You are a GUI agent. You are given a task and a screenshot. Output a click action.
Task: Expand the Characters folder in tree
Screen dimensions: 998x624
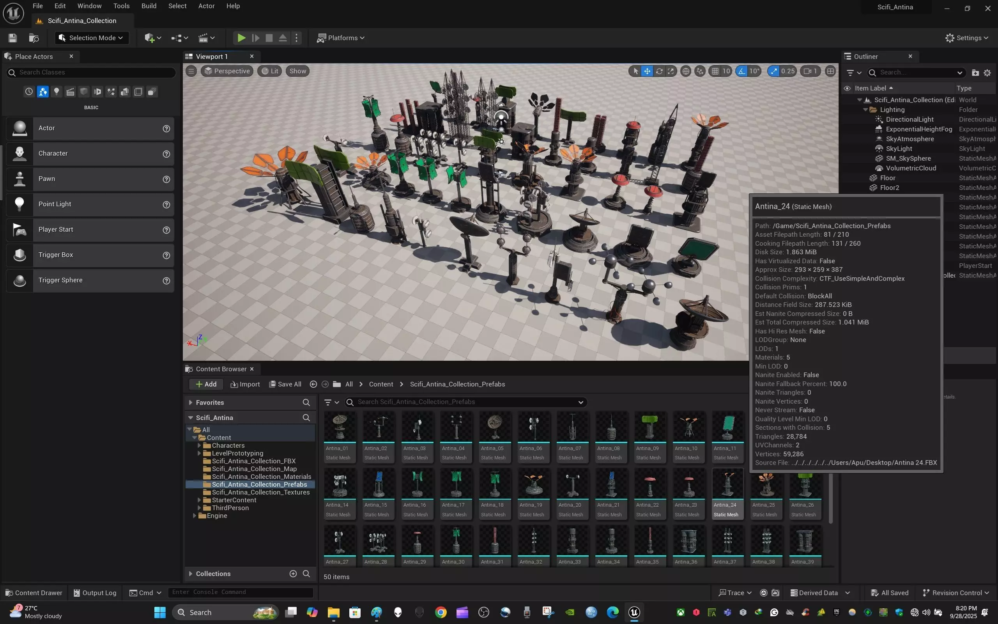[x=199, y=445]
